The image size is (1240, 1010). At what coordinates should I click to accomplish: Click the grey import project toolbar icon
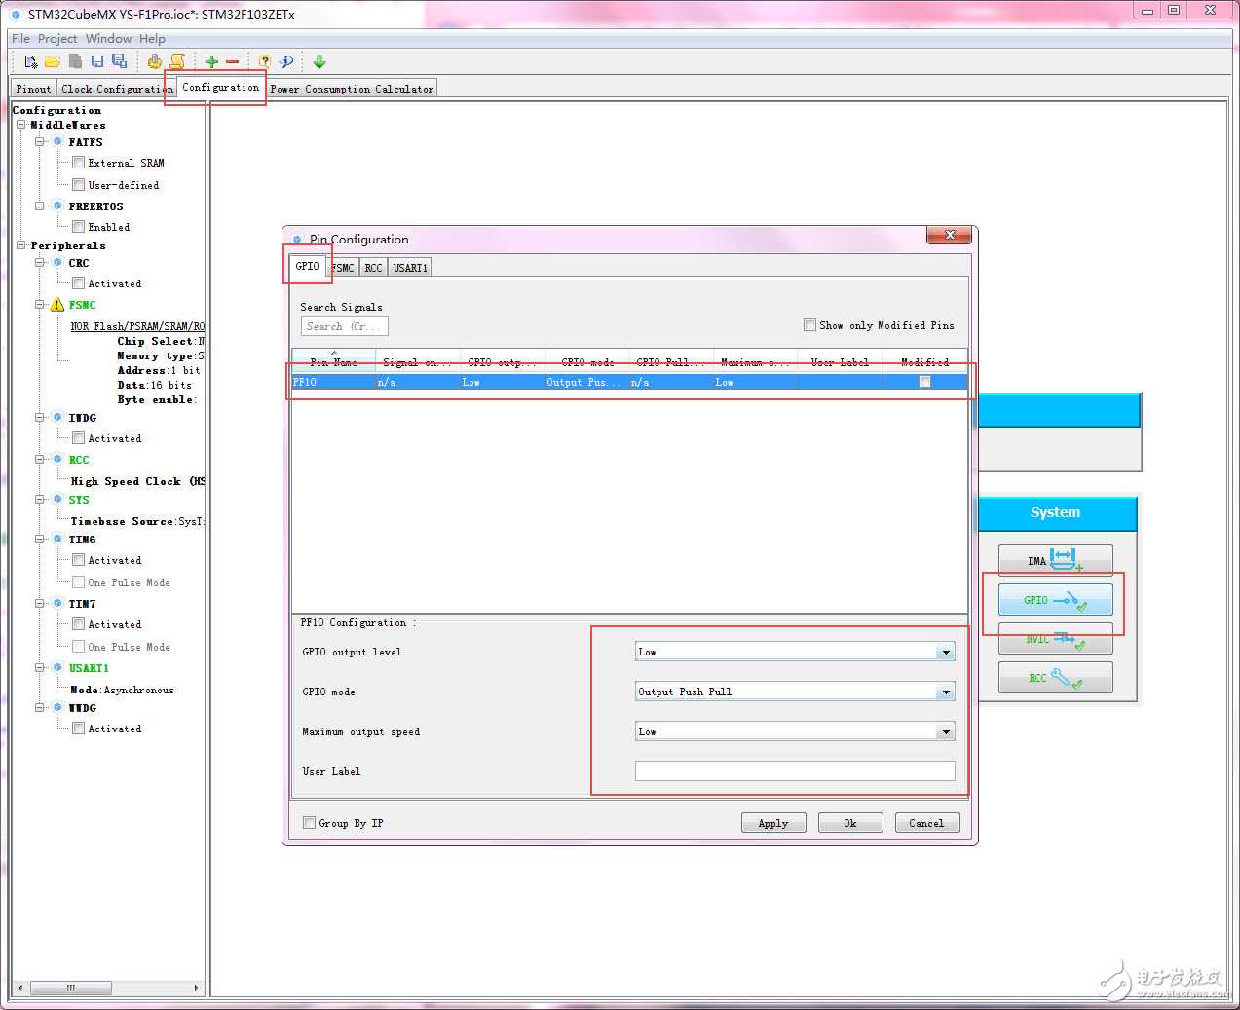pyautogui.click(x=75, y=61)
